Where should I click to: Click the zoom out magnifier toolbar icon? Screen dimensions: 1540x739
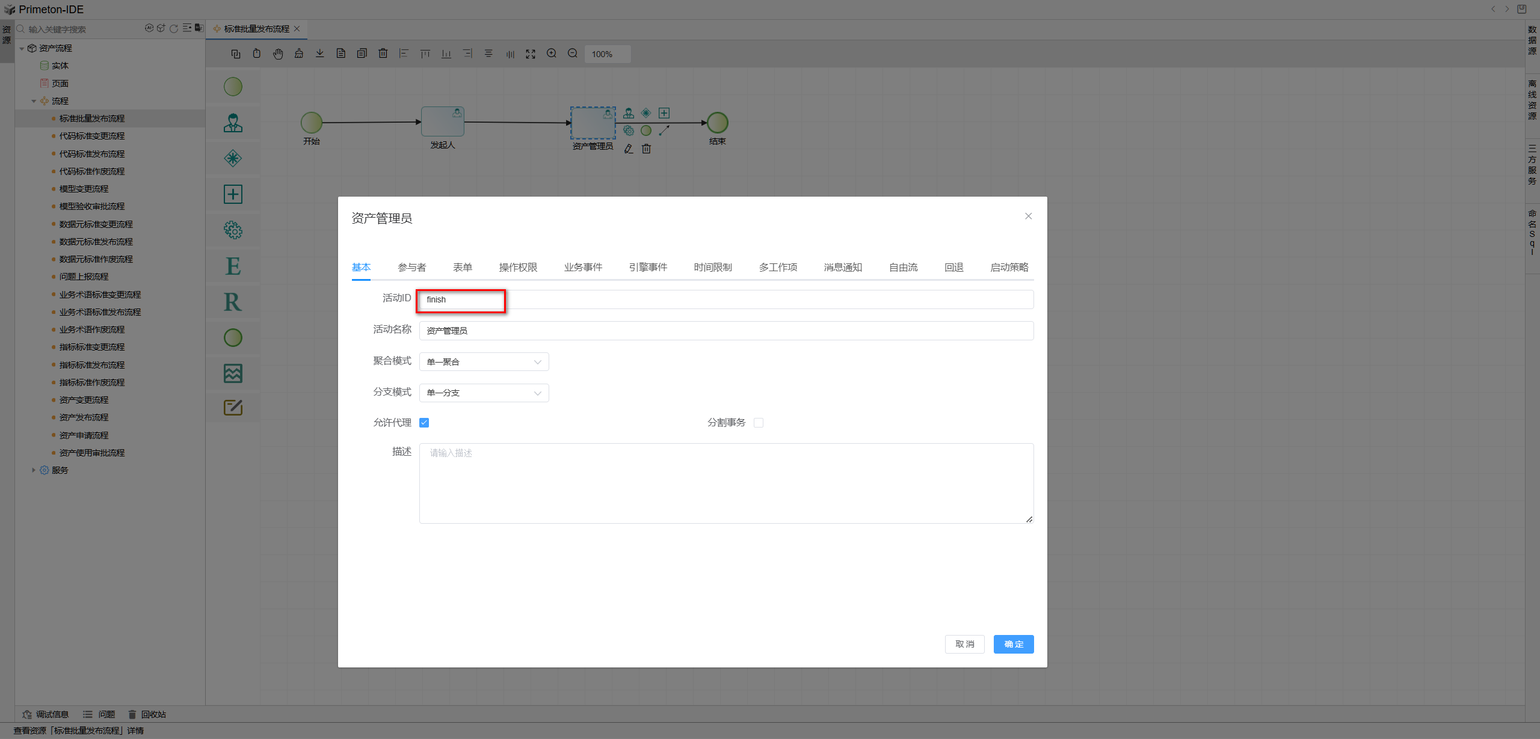click(573, 54)
